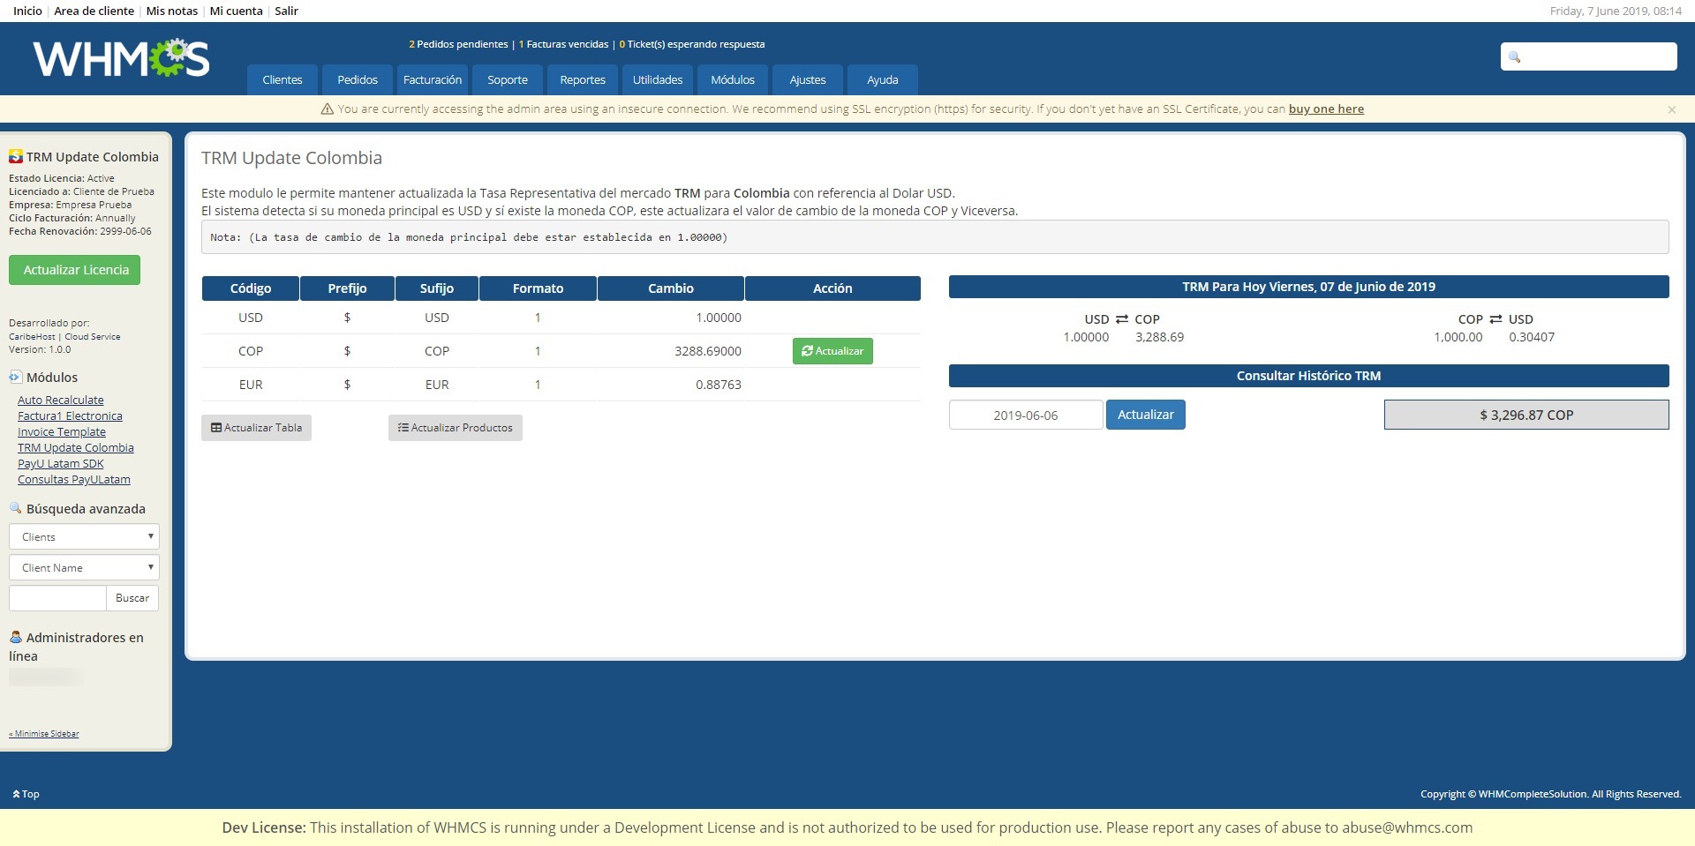
Task: Click the Formato column header
Action: pyautogui.click(x=538, y=288)
